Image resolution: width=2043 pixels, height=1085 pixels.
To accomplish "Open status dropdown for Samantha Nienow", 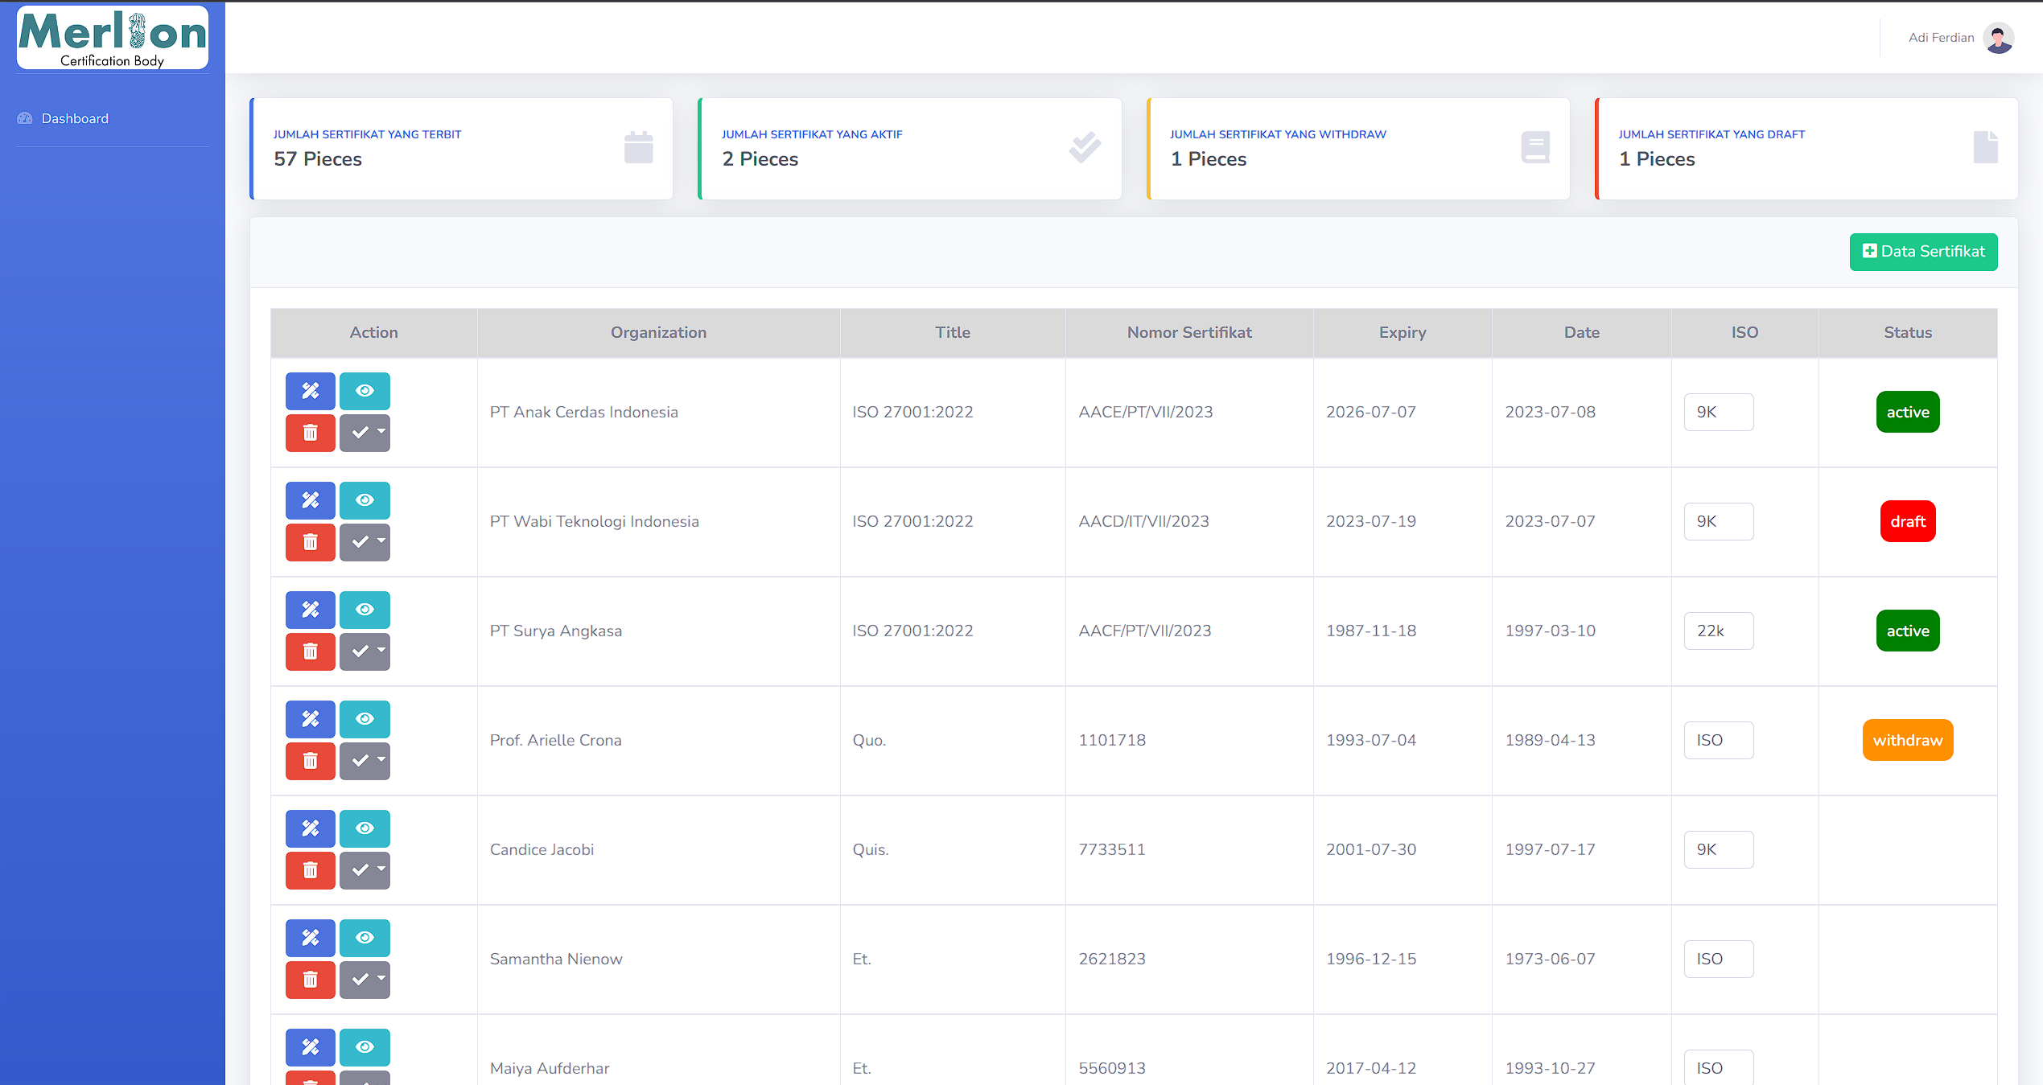I will pos(365,980).
